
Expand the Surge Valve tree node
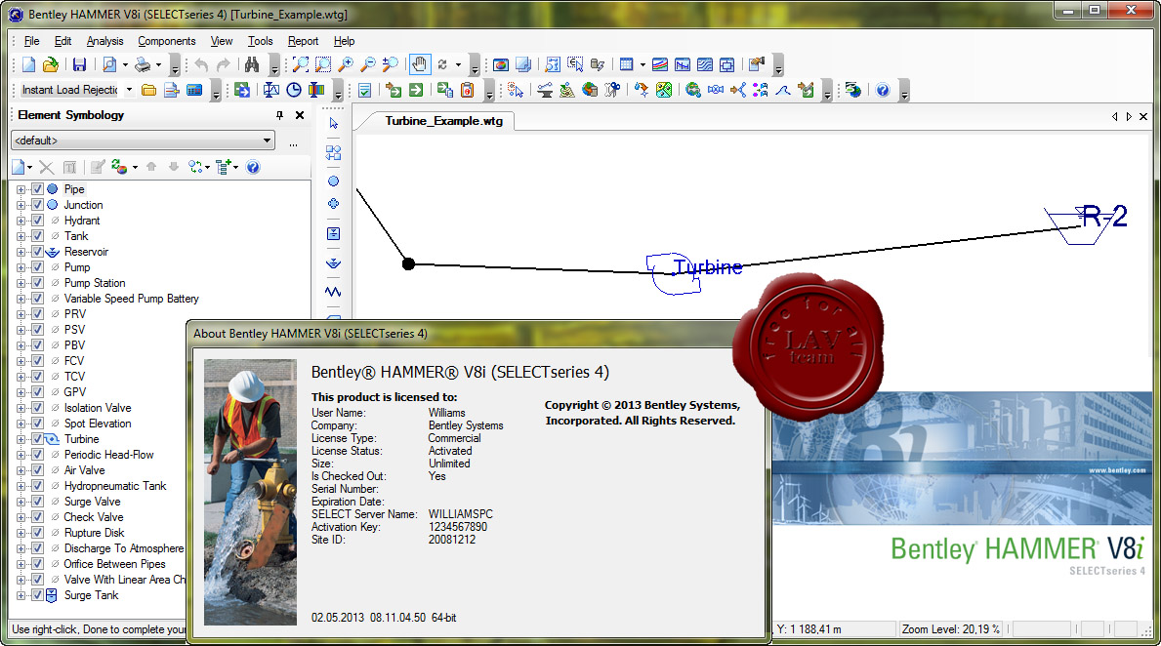(x=21, y=502)
